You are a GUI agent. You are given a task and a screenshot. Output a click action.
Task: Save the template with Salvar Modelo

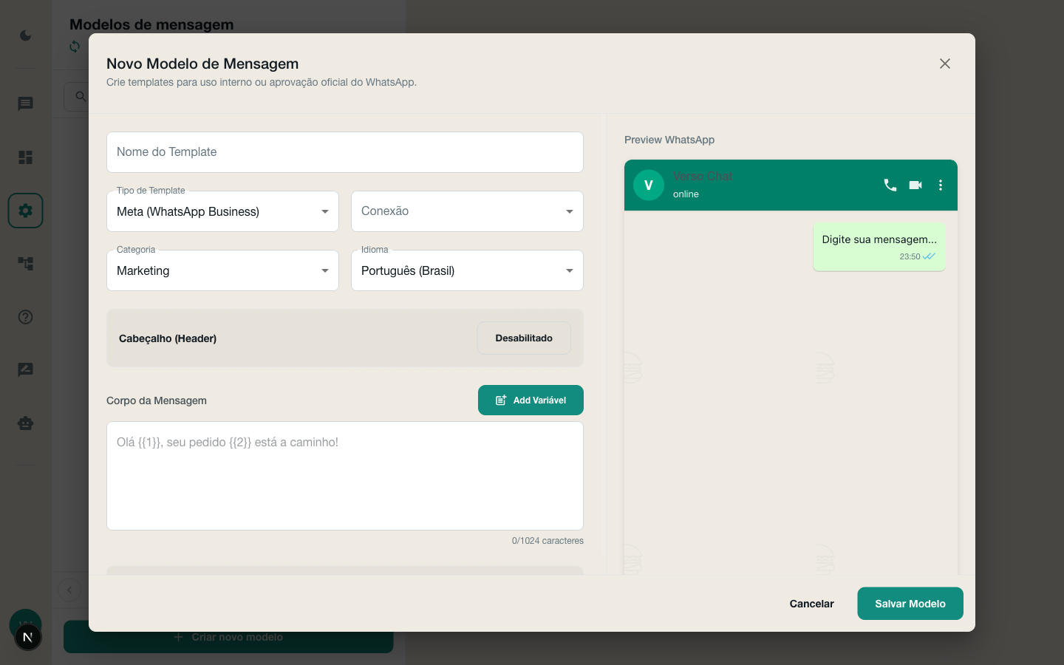(x=910, y=604)
